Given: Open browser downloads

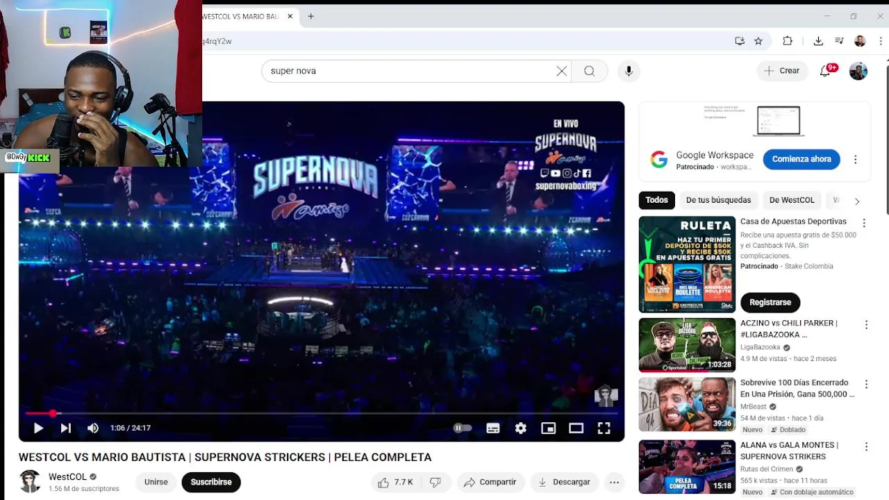Looking at the screenshot, I should (x=818, y=41).
